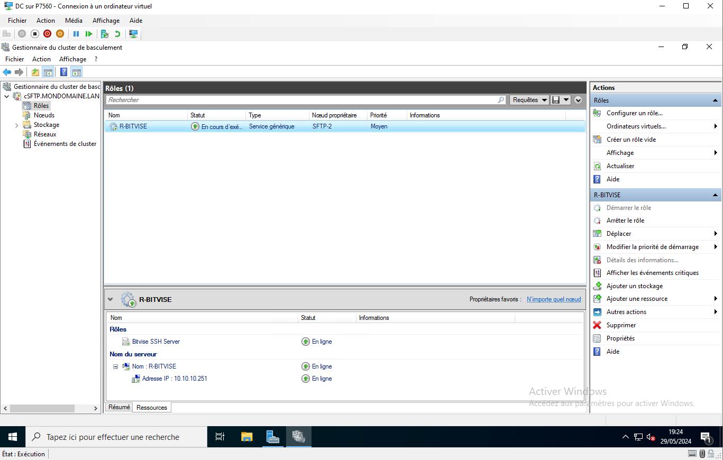Click Aide under the R-BITVISE actions section

tap(613, 352)
